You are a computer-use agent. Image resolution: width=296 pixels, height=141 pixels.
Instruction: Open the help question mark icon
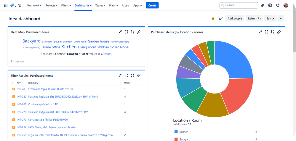pos(270,5)
